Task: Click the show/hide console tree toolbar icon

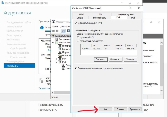Action: coord(63,31)
